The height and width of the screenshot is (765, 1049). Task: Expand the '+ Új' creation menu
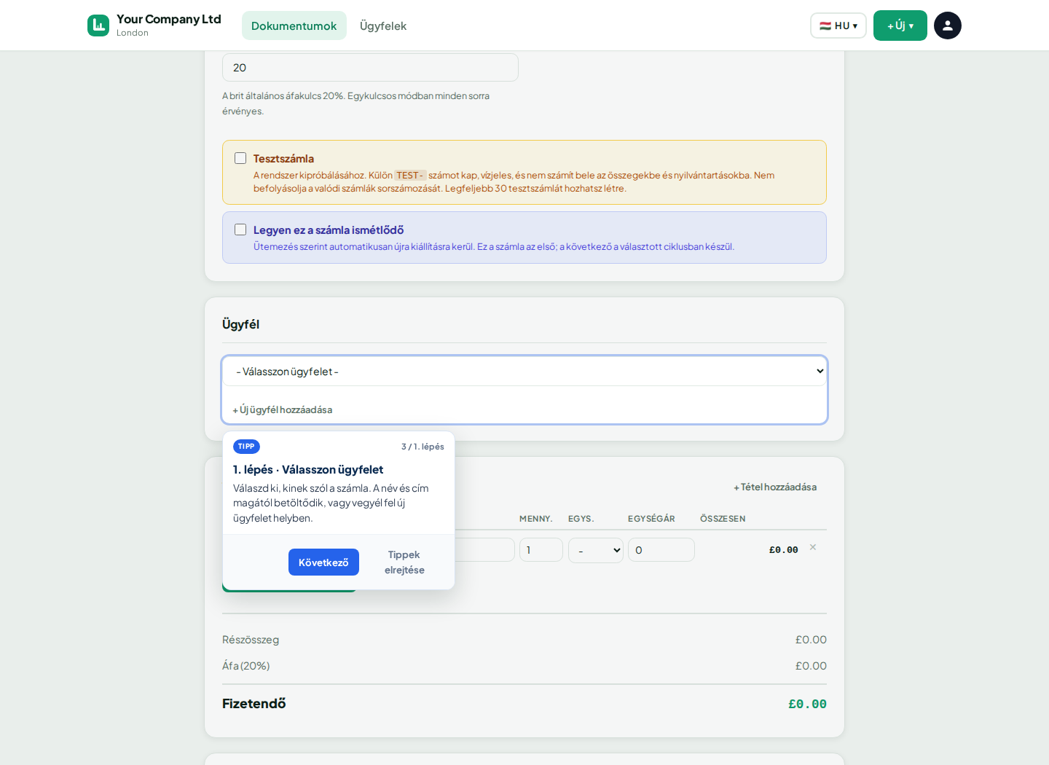point(900,25)
